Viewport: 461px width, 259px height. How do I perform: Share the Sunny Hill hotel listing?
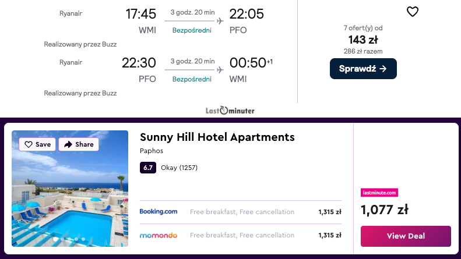coord(79,144)
